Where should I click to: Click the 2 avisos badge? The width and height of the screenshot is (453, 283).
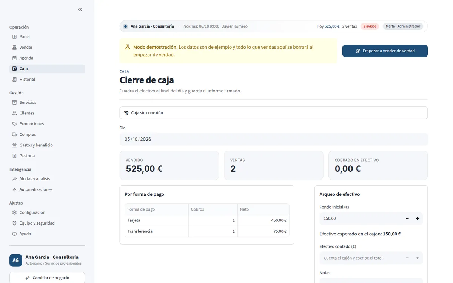pos(370,26)
